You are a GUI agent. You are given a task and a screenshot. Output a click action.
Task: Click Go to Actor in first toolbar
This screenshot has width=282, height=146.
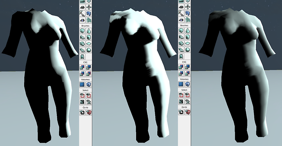click(82, 113)
